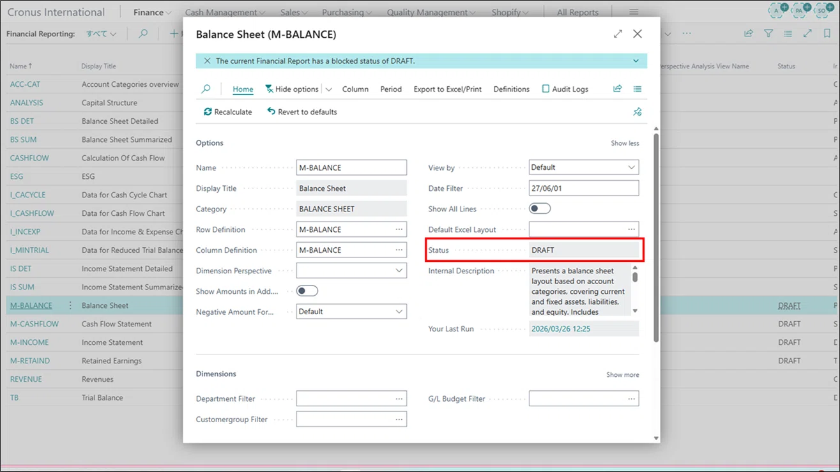Image resolution: width=840 pixels, height=472 pixels.
Task: Open the Period menu
Action: coord(391,89)
